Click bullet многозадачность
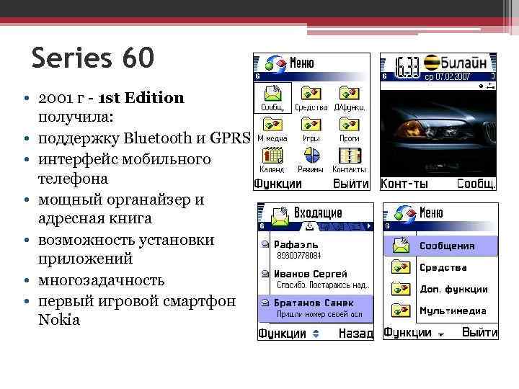This screenshot has width=519, height=389. coord(102,280)
